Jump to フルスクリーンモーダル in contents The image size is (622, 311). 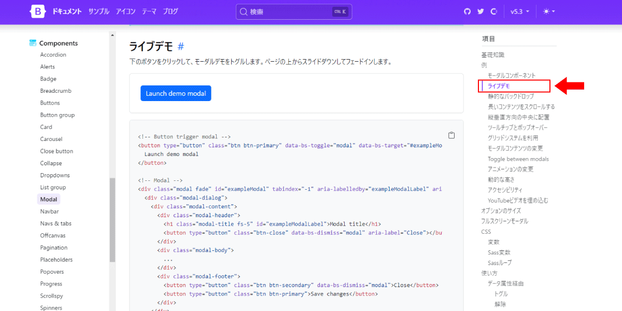tap(505, 221)
